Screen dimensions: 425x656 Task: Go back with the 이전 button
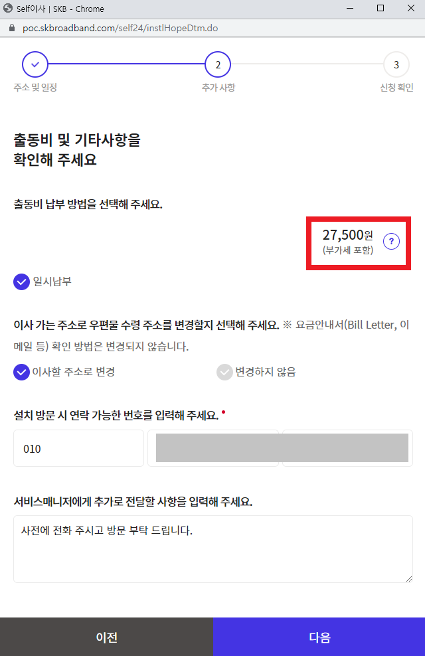107,637
